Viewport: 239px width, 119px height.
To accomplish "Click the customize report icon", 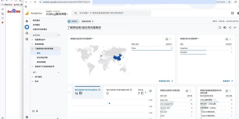I will [220, 28].
